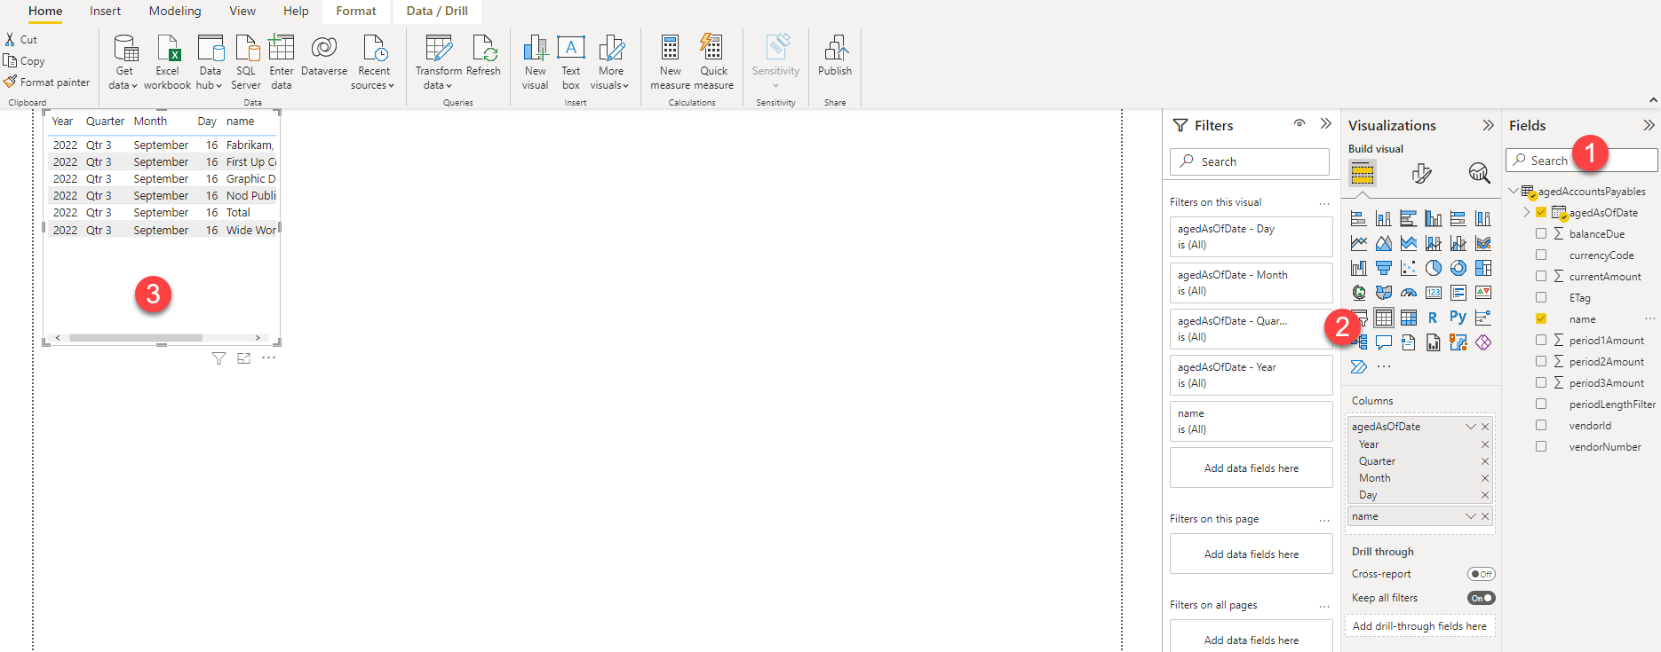
Task: Open SQL Server data source
Action: pyautogui.click(x=246, y=61)
